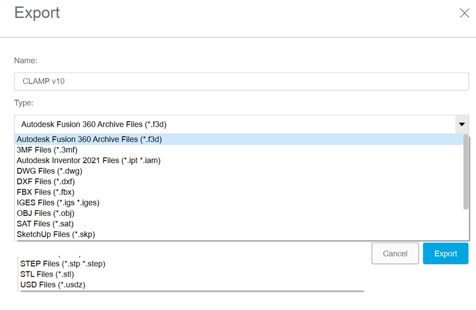476x310 pixels.
Task: Choose 3MF Files (*.3mf) option
Action: point(239,150)
